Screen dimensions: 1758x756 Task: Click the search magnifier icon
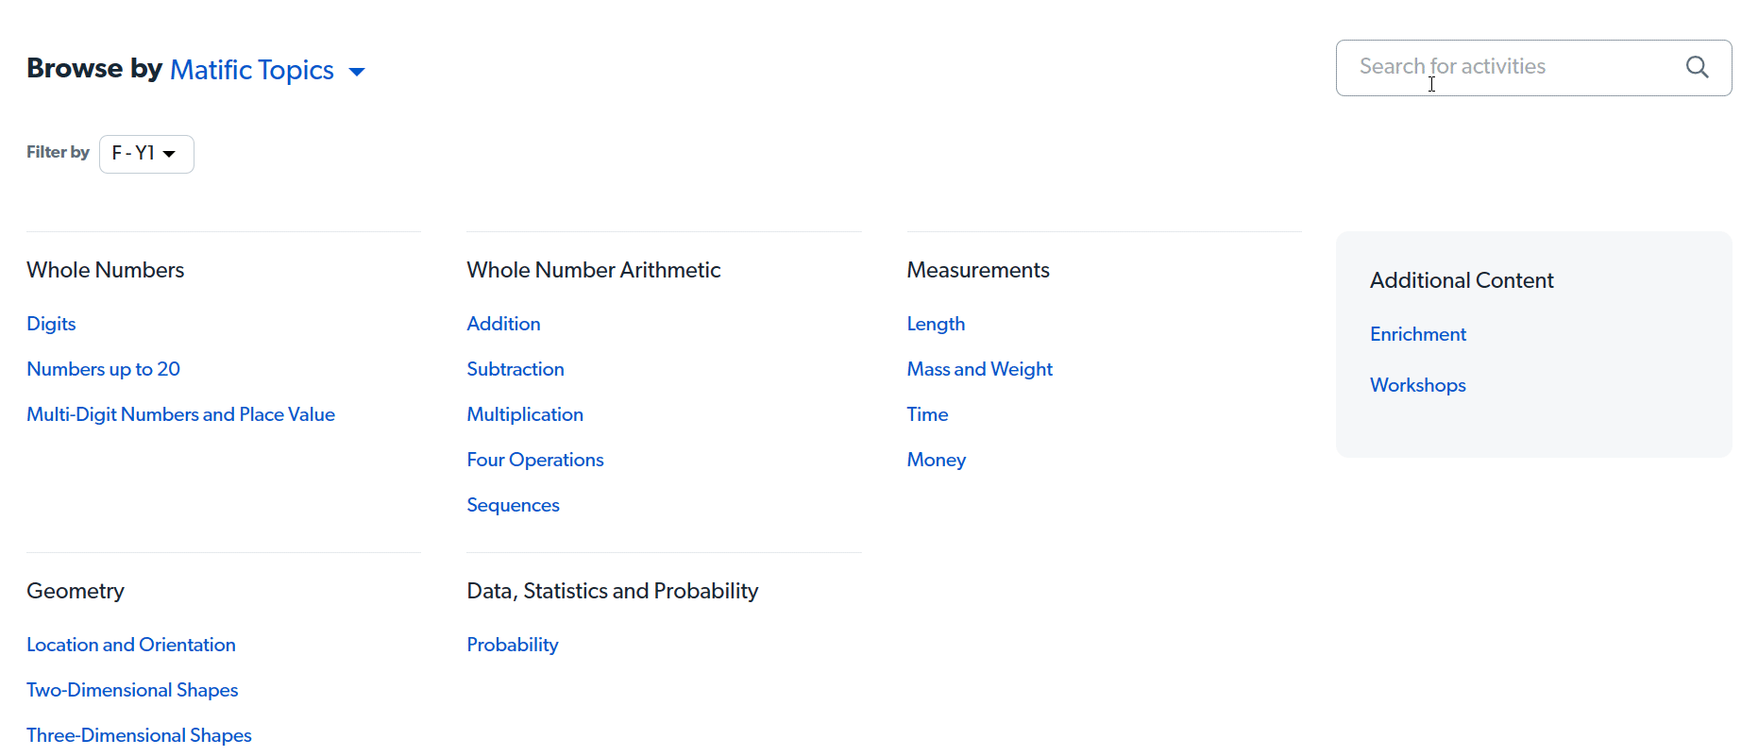(x=1697, y=67)
